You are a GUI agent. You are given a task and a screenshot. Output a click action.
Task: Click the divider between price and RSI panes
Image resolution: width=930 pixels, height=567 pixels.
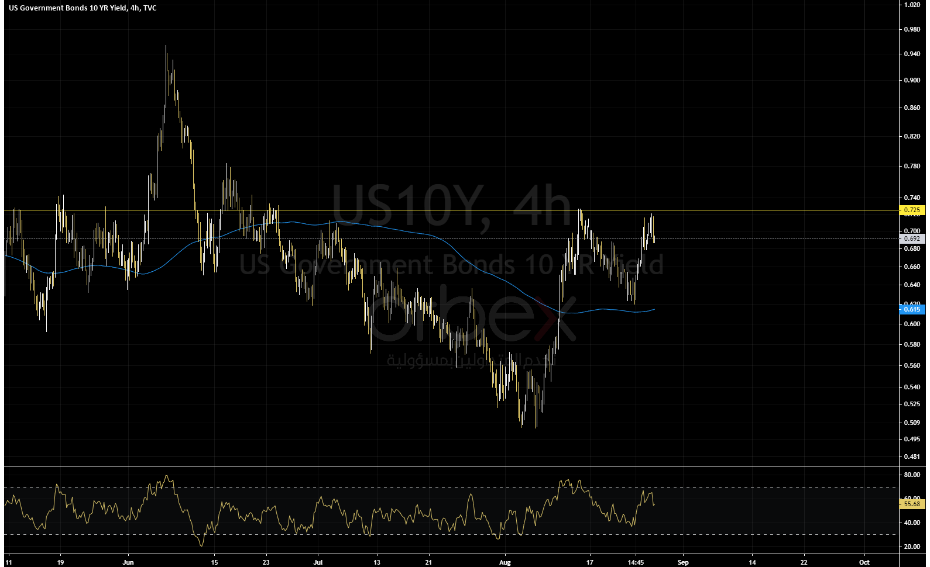click(451, 466)
